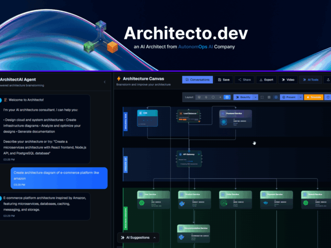
Task: Open the Beautify dropdown arrow
Action: pyautogui.click(x=256, y=97)
